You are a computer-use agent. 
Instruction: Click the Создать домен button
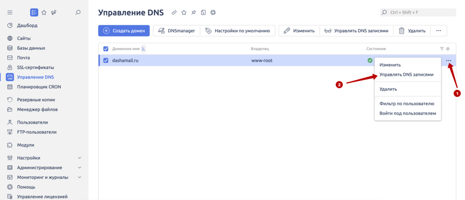click(124, 31)
